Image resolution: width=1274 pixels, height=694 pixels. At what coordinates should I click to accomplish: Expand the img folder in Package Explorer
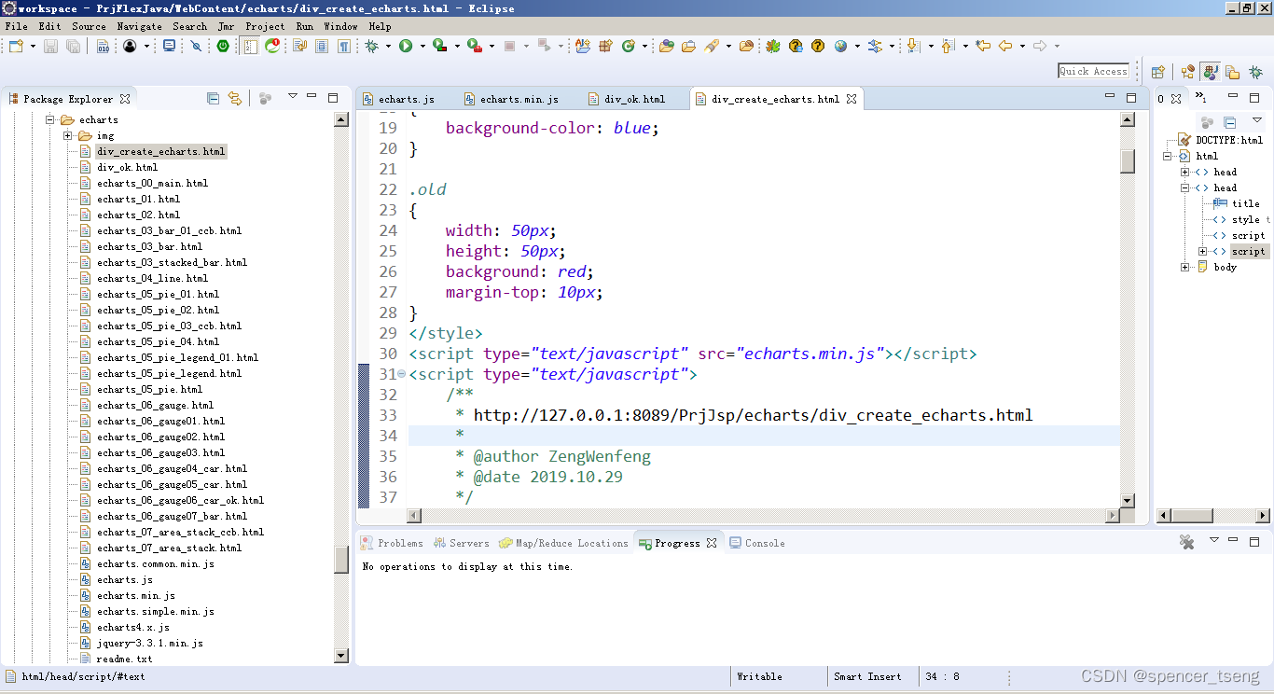66,135
